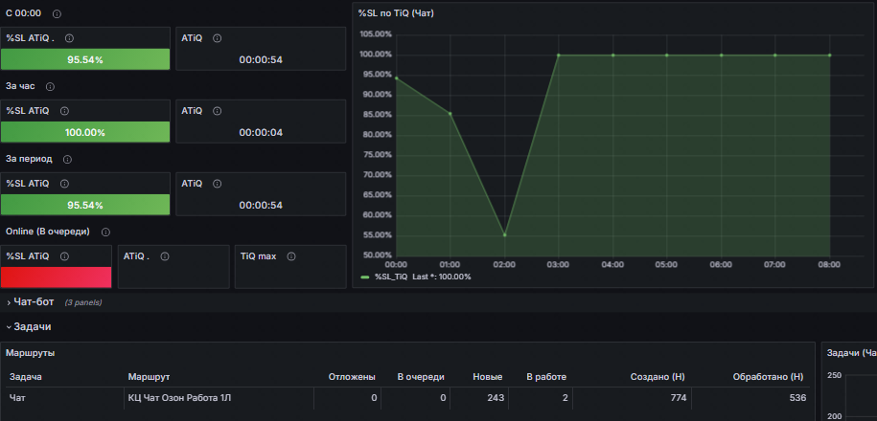Viewport: 877px width, 421px height.
Task: Click the 'Задачи (Ча' panel title on the right
Action: point(851,353)
